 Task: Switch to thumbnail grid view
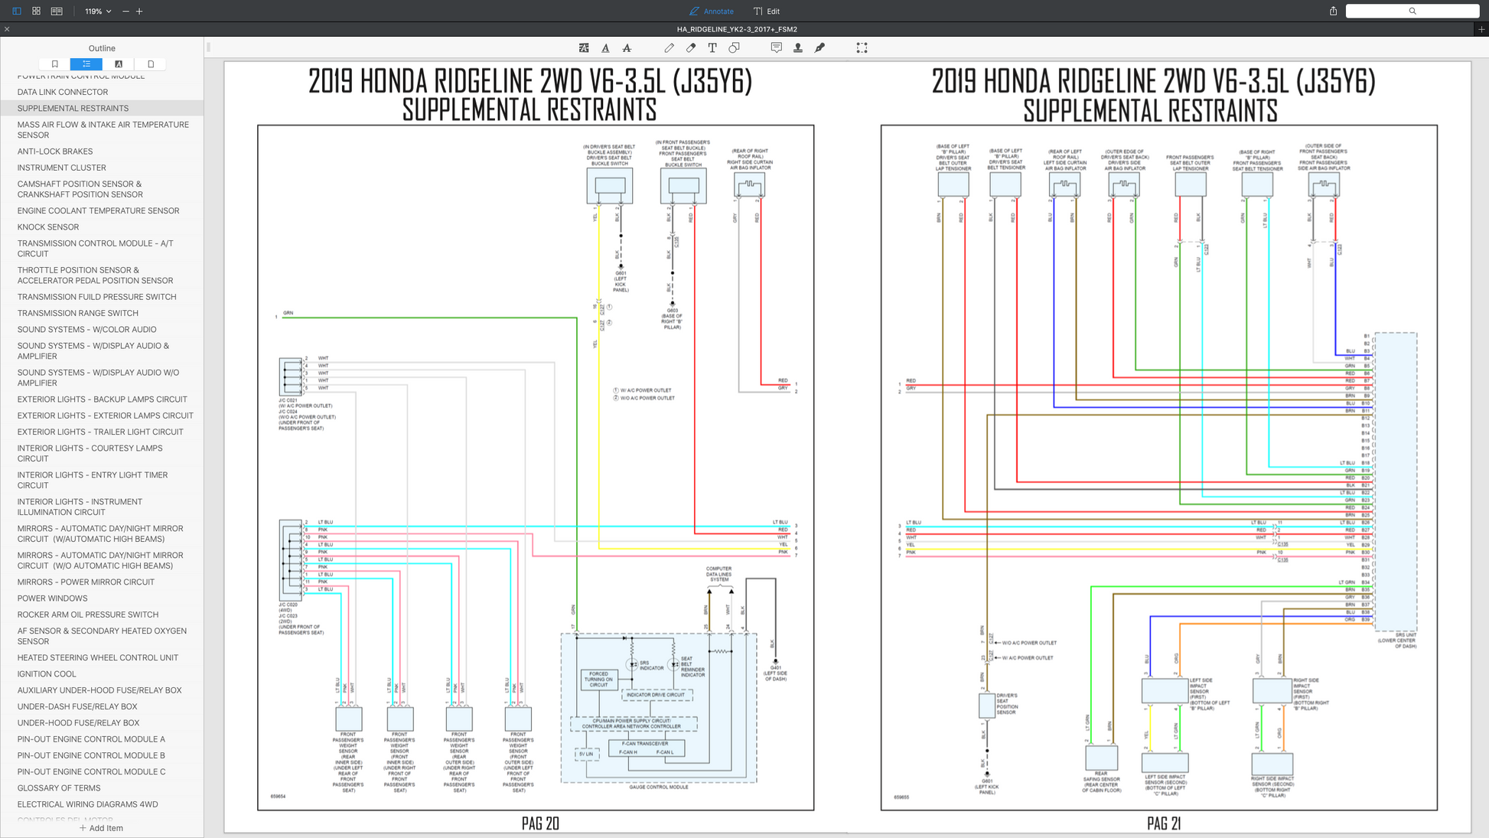pos(37,11)
